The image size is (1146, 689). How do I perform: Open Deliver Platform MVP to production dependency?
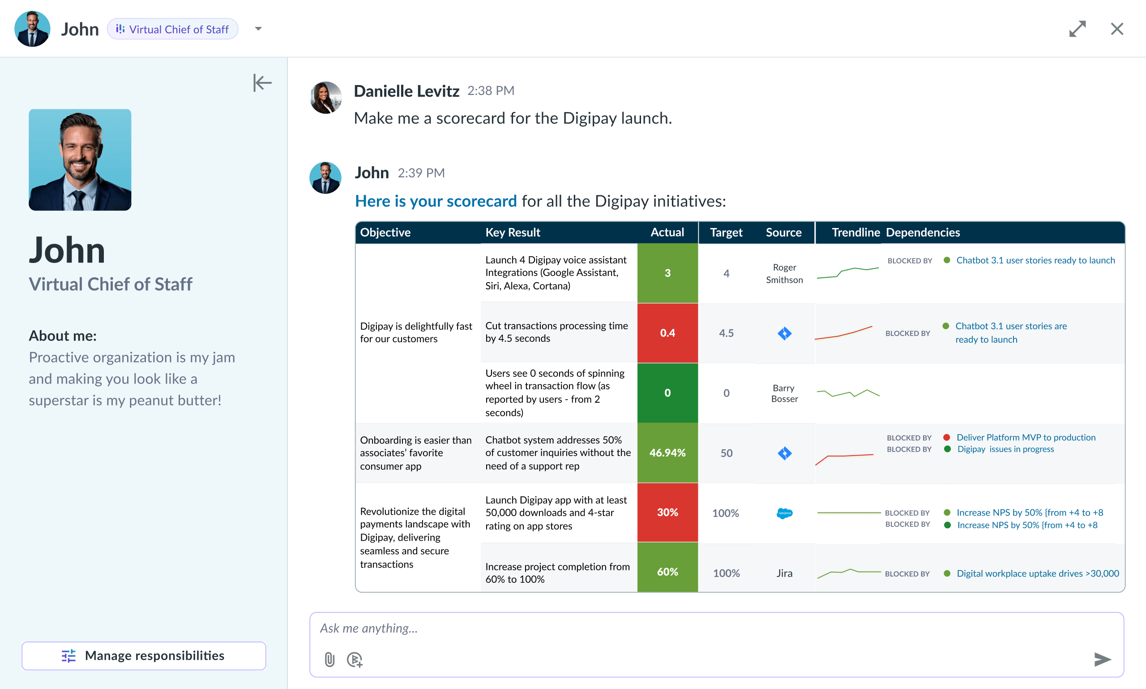click(x=1026, y=437)
